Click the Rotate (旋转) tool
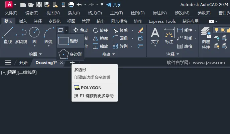The image size is (230, 134). pyautogui.click(x=101, y=30)
